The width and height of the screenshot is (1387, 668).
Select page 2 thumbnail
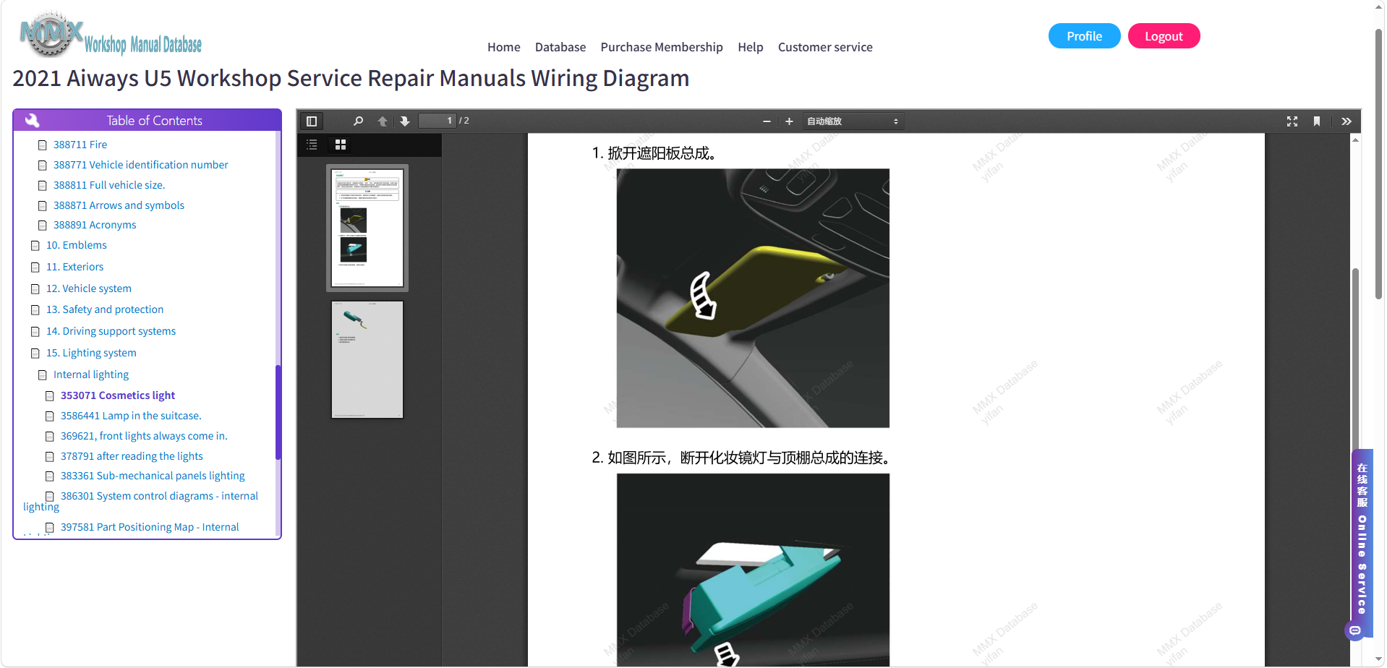point(367,360)
